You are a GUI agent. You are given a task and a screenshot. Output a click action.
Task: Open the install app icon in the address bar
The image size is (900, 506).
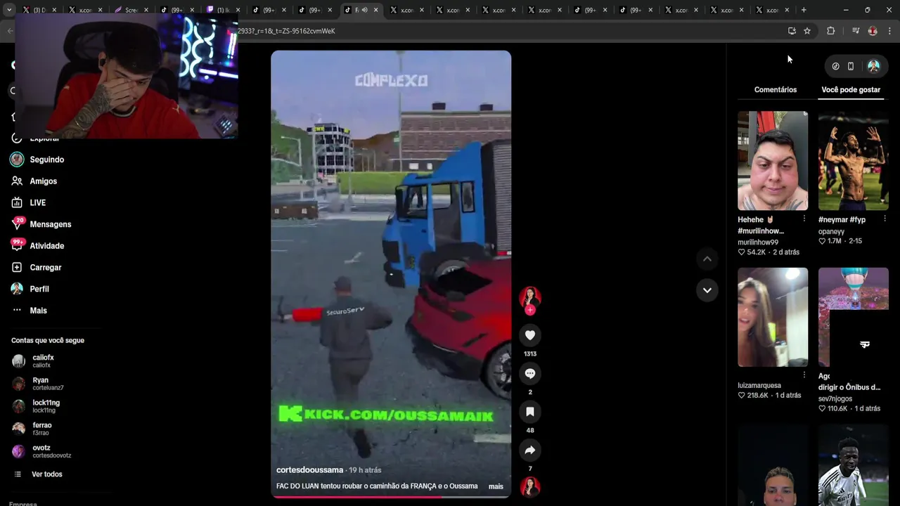pyautogui.click(x=792, y=31)
